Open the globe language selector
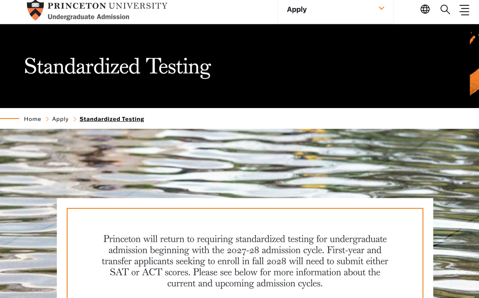 [425, 9]
